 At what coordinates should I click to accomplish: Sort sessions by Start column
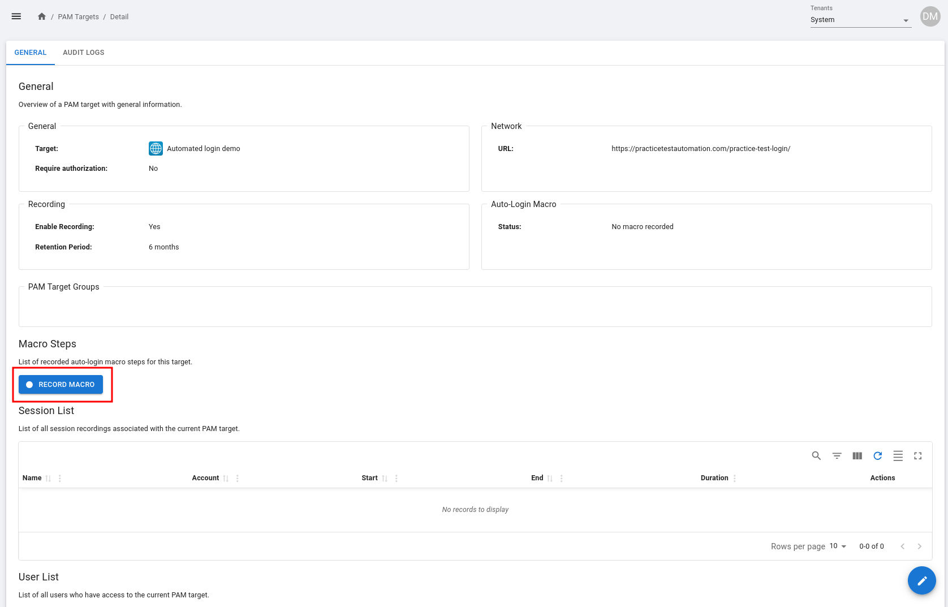(385, 479)
